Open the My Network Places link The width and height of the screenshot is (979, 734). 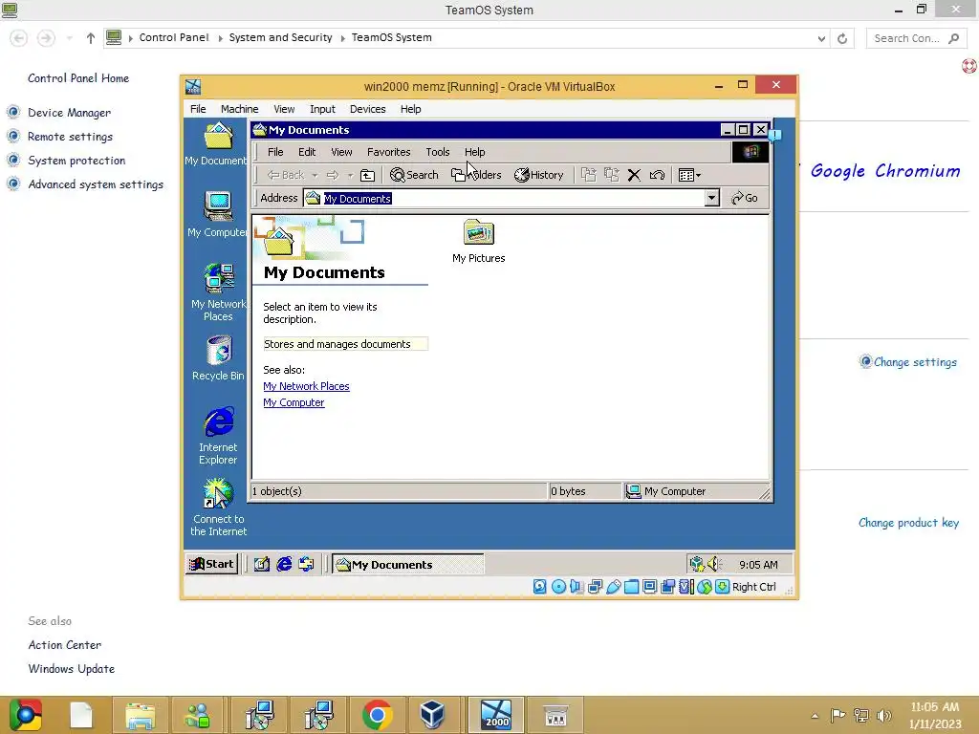coord(306,386)
